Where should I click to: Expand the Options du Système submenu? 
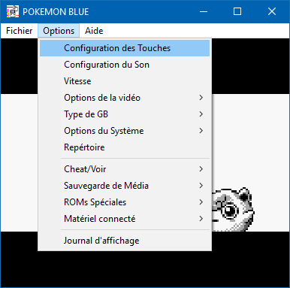pos(125,131)
